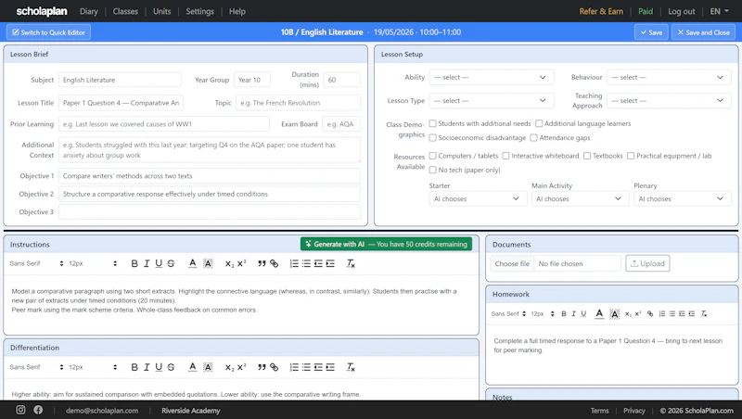
Task: Open text color picker in Homework toolbar
Action: click(x=599, y=313)
